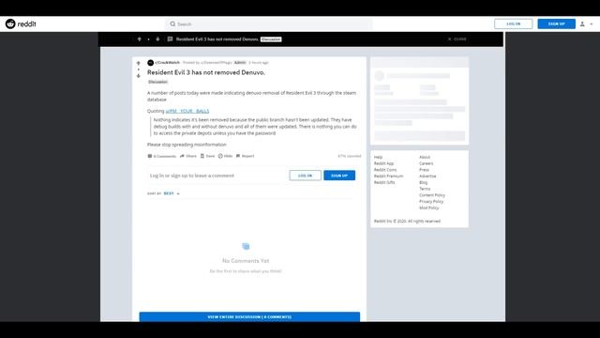Open the r/CrackWatch subreddit avatar

tap(150, 63)
